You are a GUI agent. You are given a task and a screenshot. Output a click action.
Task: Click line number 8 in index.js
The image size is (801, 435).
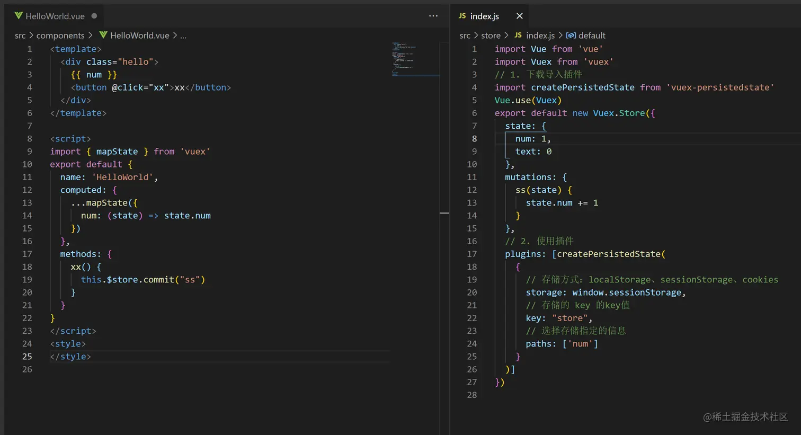point(474,139)
